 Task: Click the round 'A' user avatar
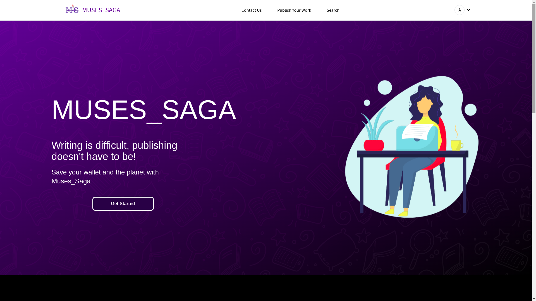tap(460, 10)
